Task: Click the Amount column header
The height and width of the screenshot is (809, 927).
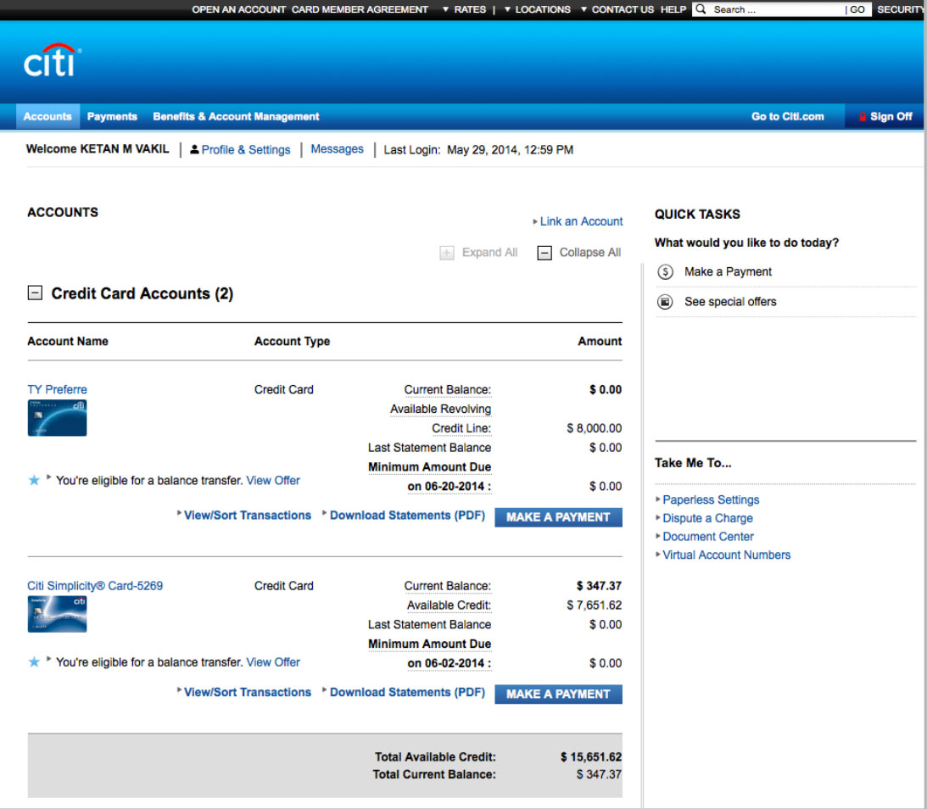Action: (600, 341)
